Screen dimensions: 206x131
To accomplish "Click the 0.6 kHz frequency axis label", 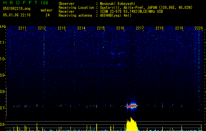I will click(x=3, y=124).
